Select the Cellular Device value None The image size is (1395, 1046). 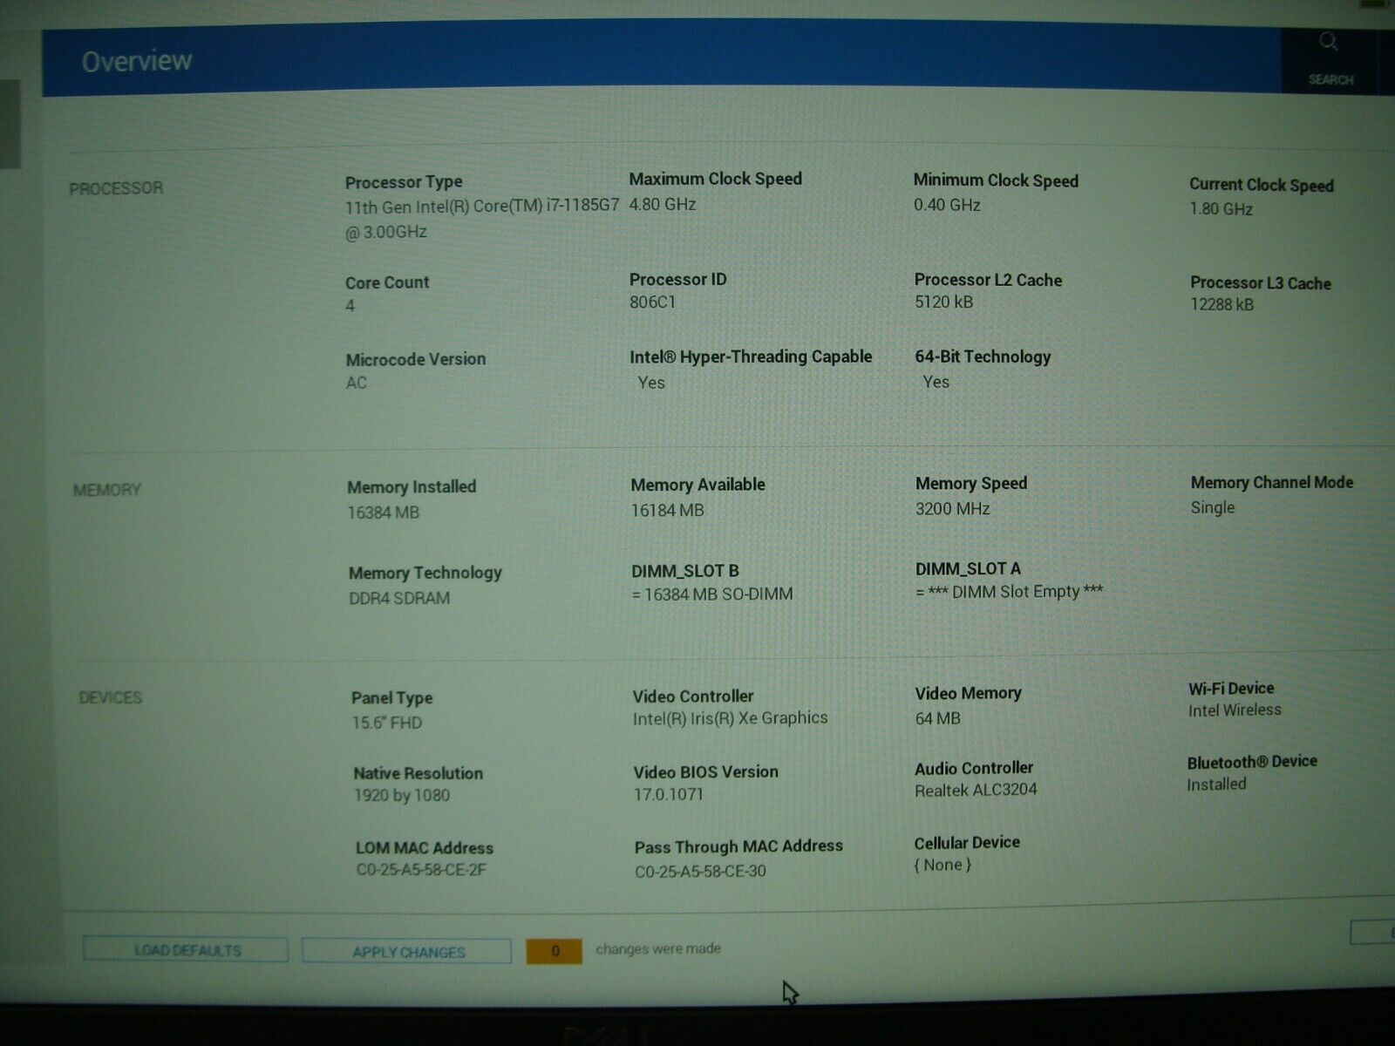coord(942,865)
